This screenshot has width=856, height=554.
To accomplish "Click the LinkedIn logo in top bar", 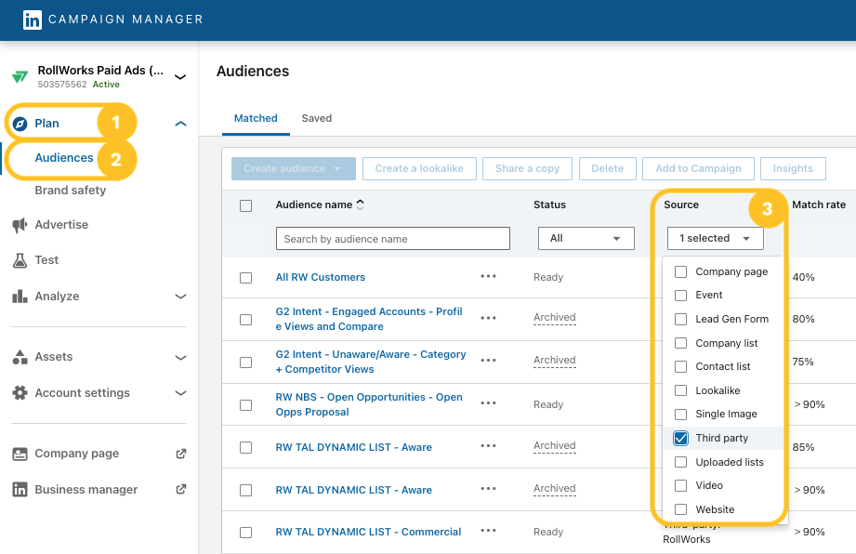I will click(x=33, y=19).
